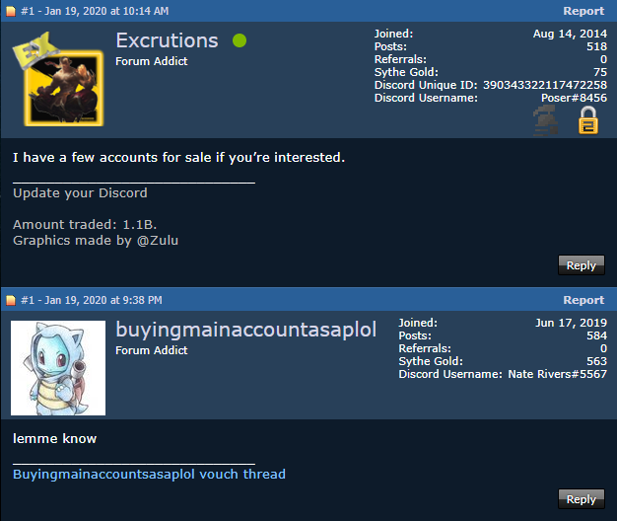
Task: Report the post by Excrutions
Action: tap(583, 11)
